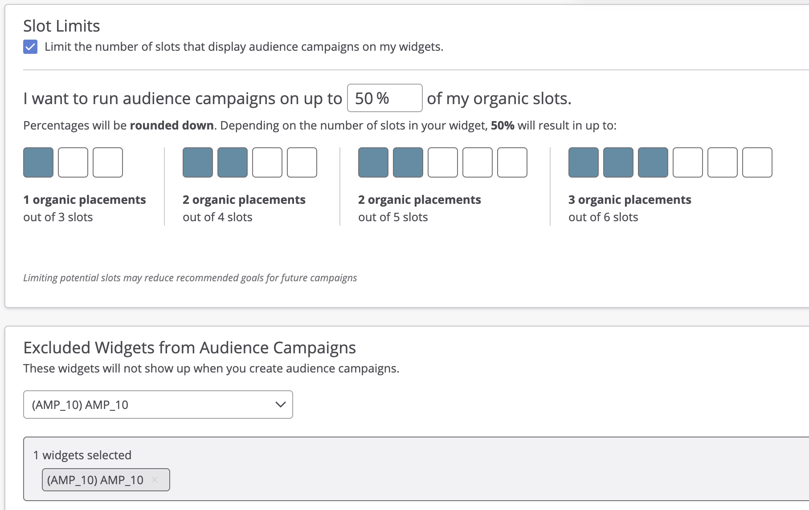The width and height of the screenshot is (809, 510).
Task: Click the last empty slot of 6-slot example
Action: [757, 162]
